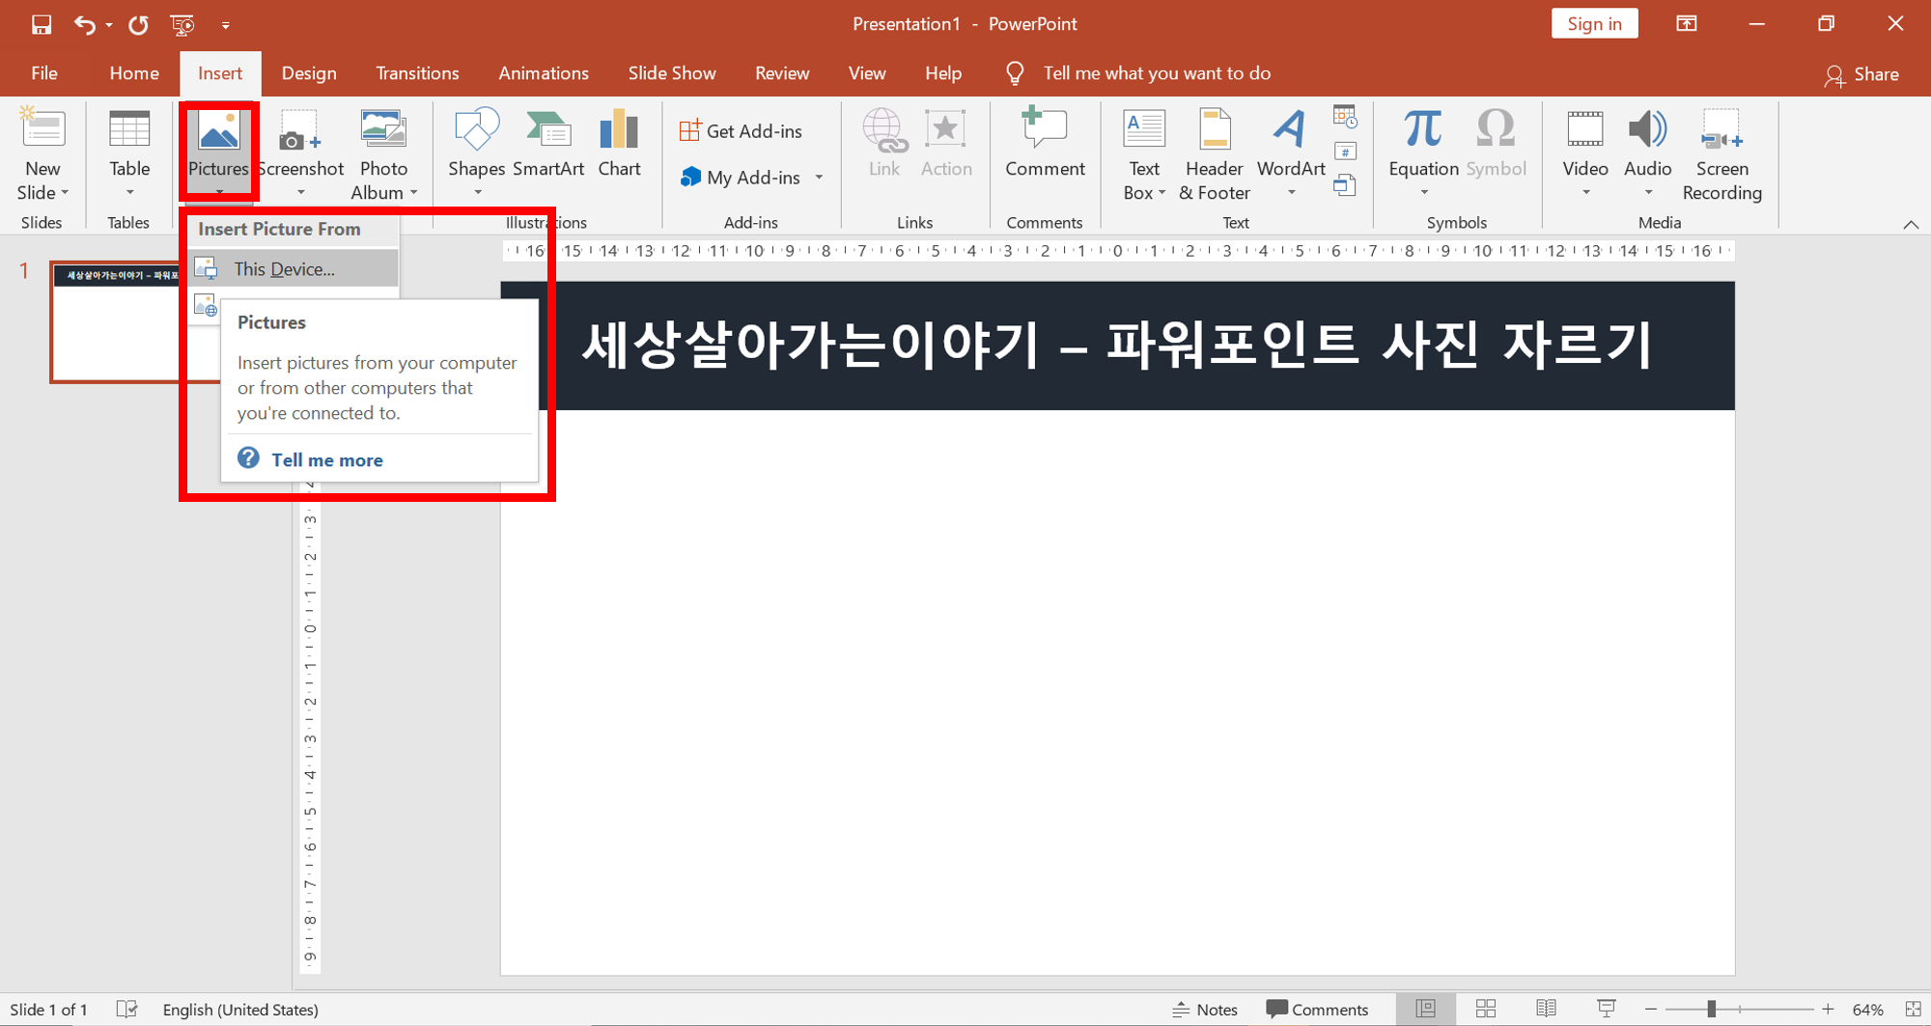
Task: Expand the Equation dropdown arrow
Action: 1424,193
